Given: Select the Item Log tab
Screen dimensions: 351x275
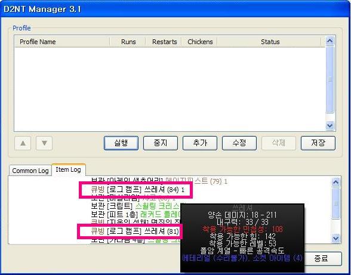Looking at the screenshot, I should pyautogui.click(x=68, y=169).
